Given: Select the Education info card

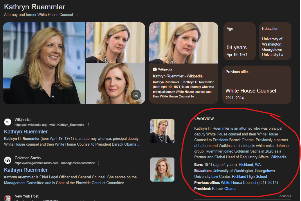Looking at the screenshot, I should pyautogui.click(x=275, y=41).
